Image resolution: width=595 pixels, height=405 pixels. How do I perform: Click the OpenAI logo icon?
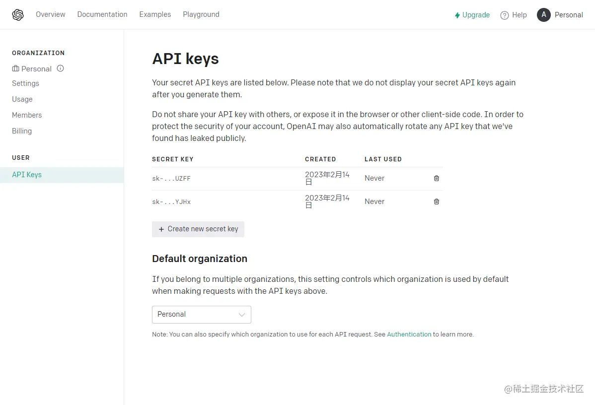(x=18, y=15)
